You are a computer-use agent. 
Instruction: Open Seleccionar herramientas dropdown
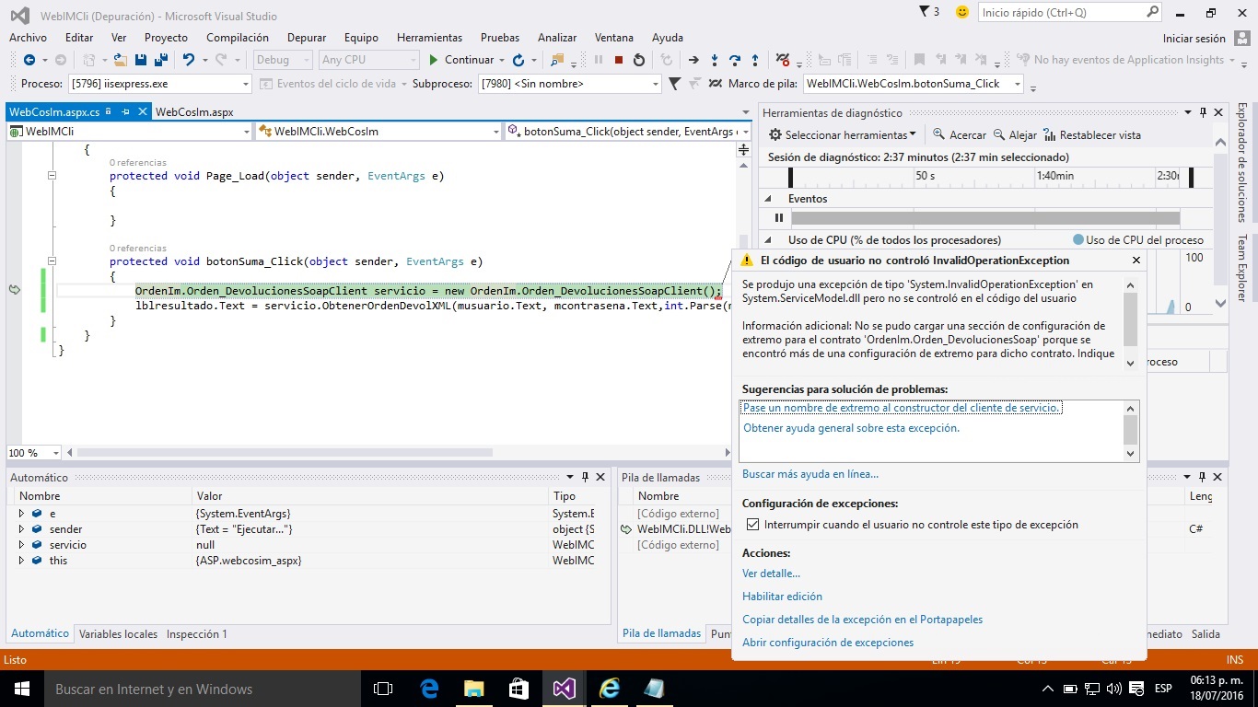pyautogui.click(x=843, y=134)
